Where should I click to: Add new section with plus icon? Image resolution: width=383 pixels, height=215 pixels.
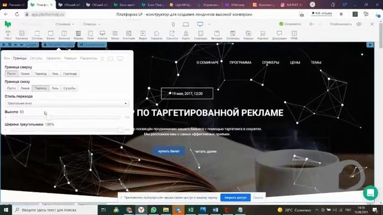tap(370, 45)
